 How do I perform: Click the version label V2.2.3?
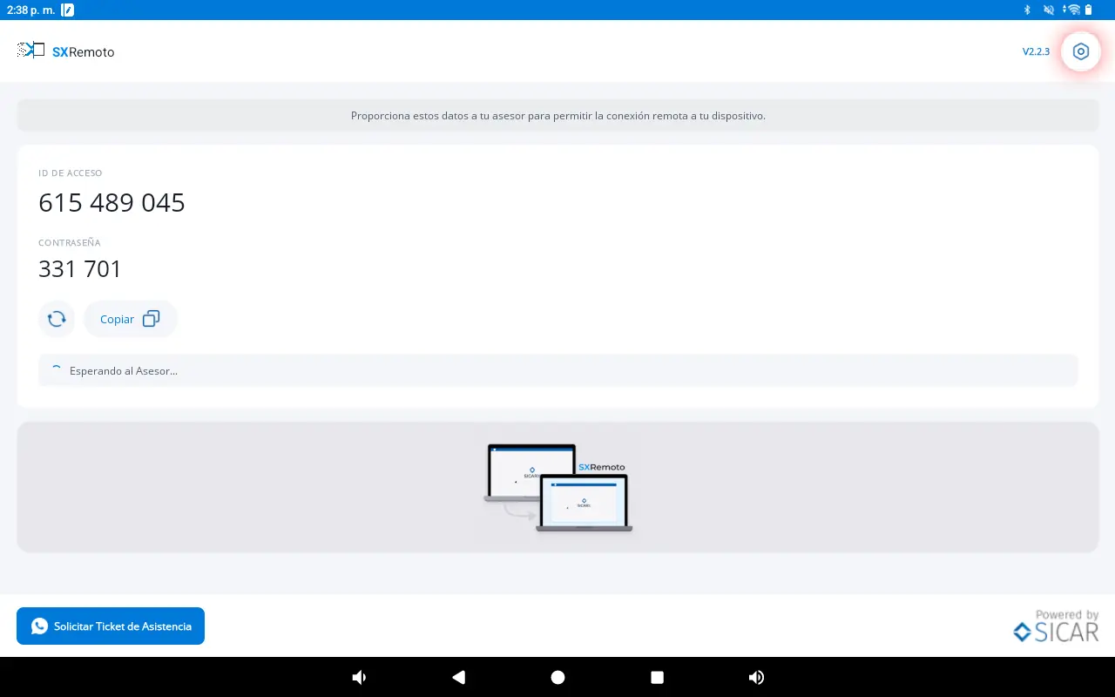tap(1036, 51)
